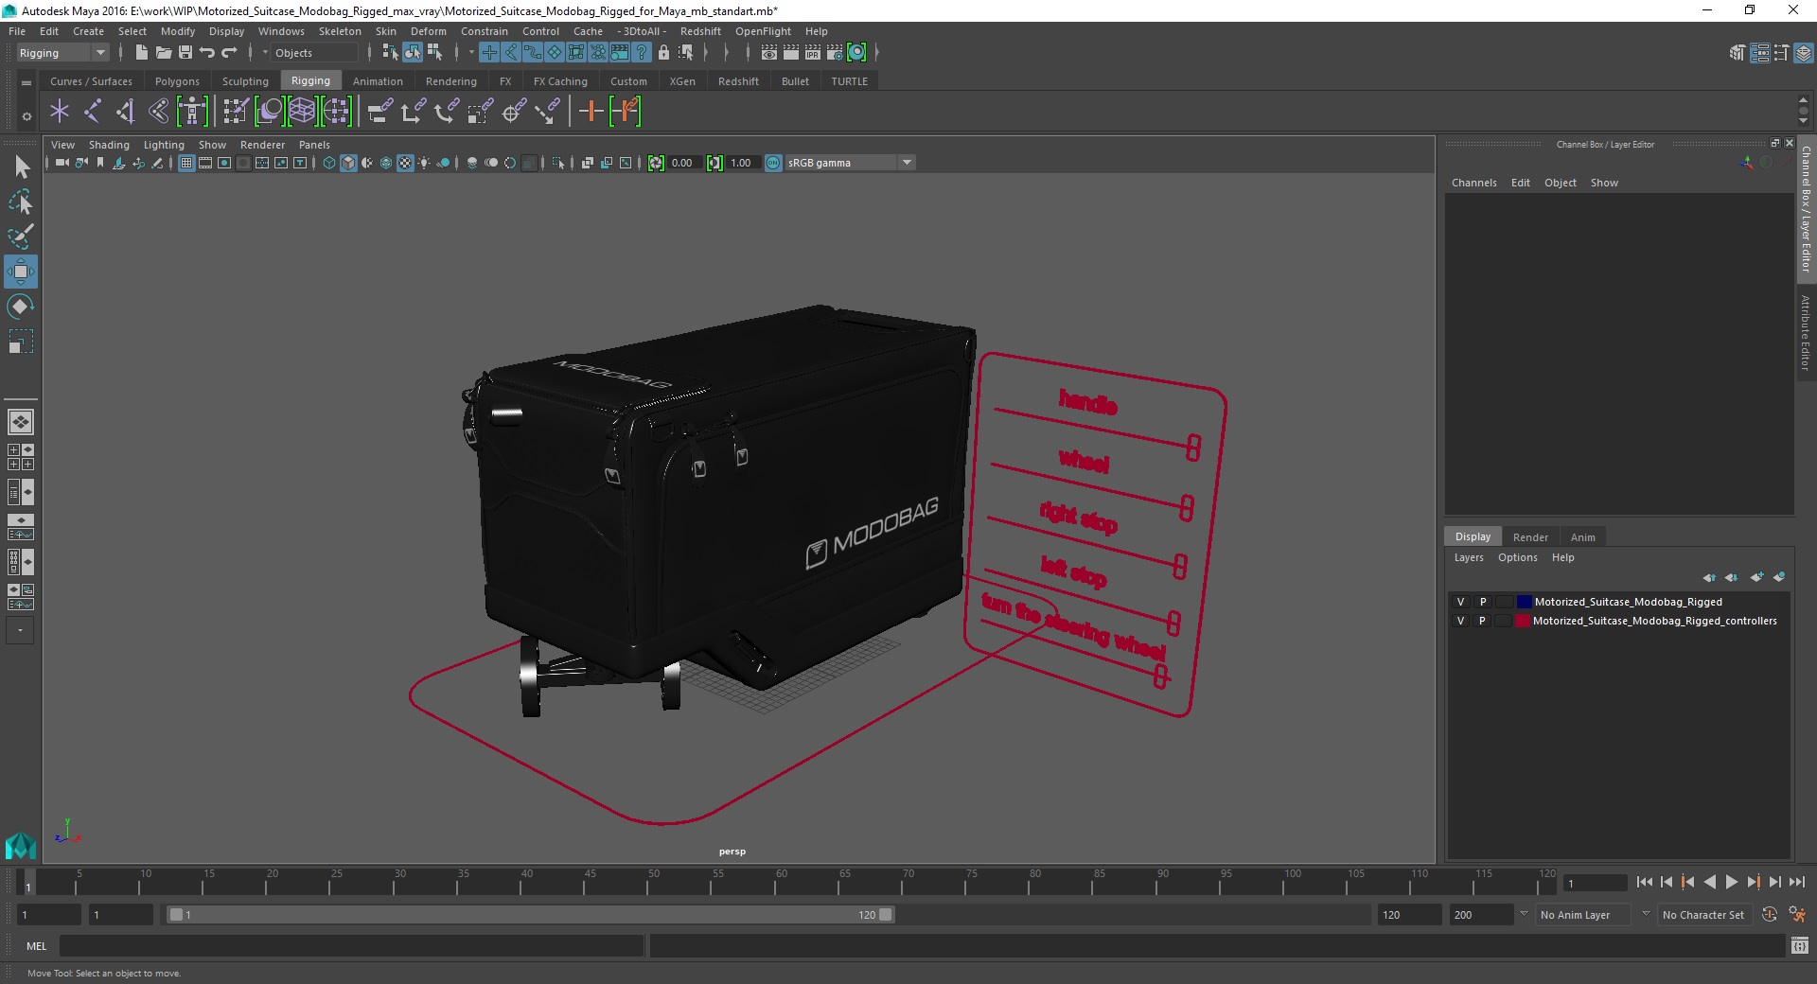Open Render View from the status line
This screenshot has height=984, width=1817.
769,53
